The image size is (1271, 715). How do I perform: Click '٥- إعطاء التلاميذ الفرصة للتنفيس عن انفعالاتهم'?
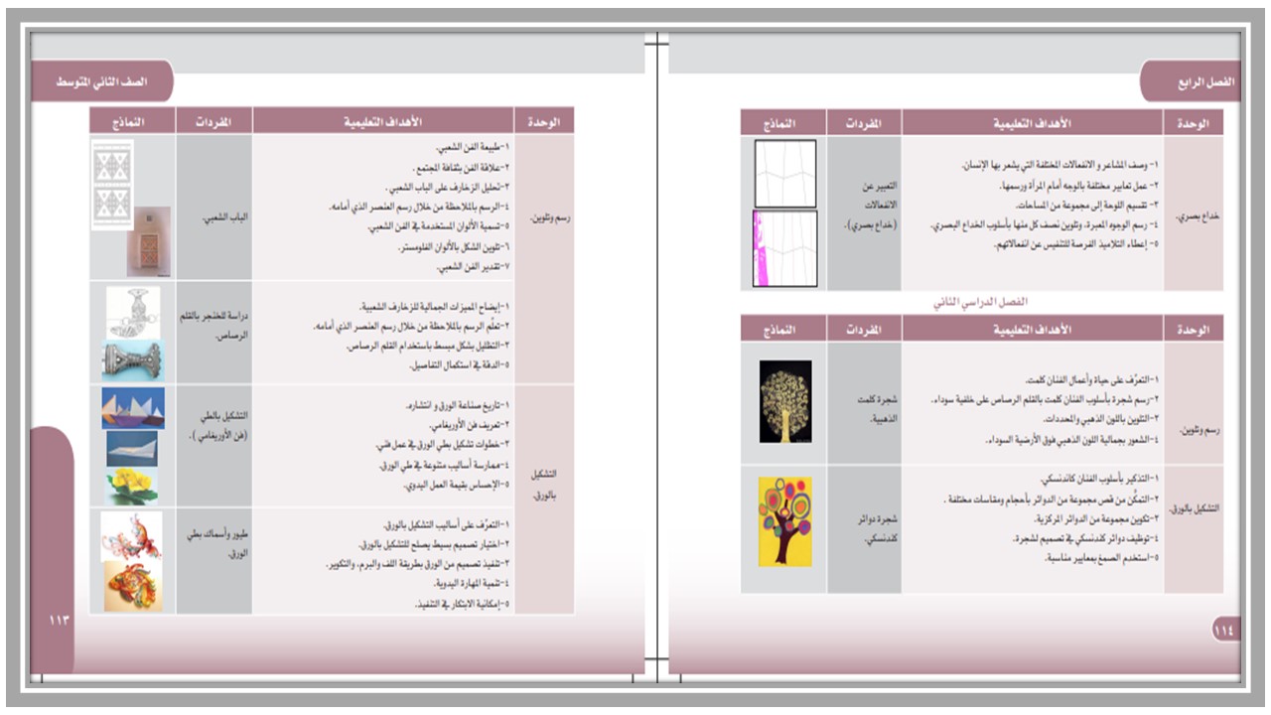point(1076,245)
